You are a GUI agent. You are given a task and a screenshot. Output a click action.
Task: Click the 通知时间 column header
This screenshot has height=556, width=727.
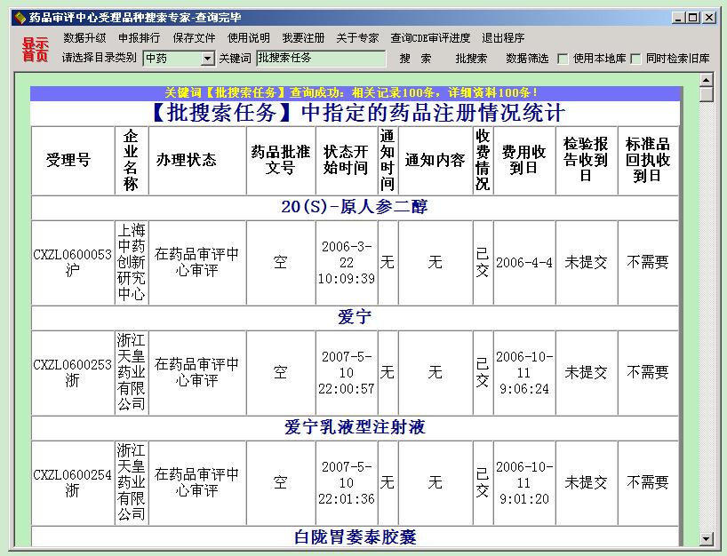point(387,160)
